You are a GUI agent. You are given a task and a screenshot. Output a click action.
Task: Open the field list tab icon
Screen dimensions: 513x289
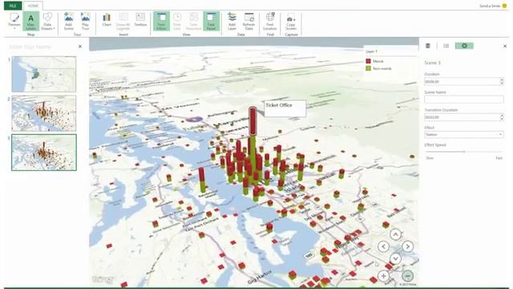coord(446,46)
